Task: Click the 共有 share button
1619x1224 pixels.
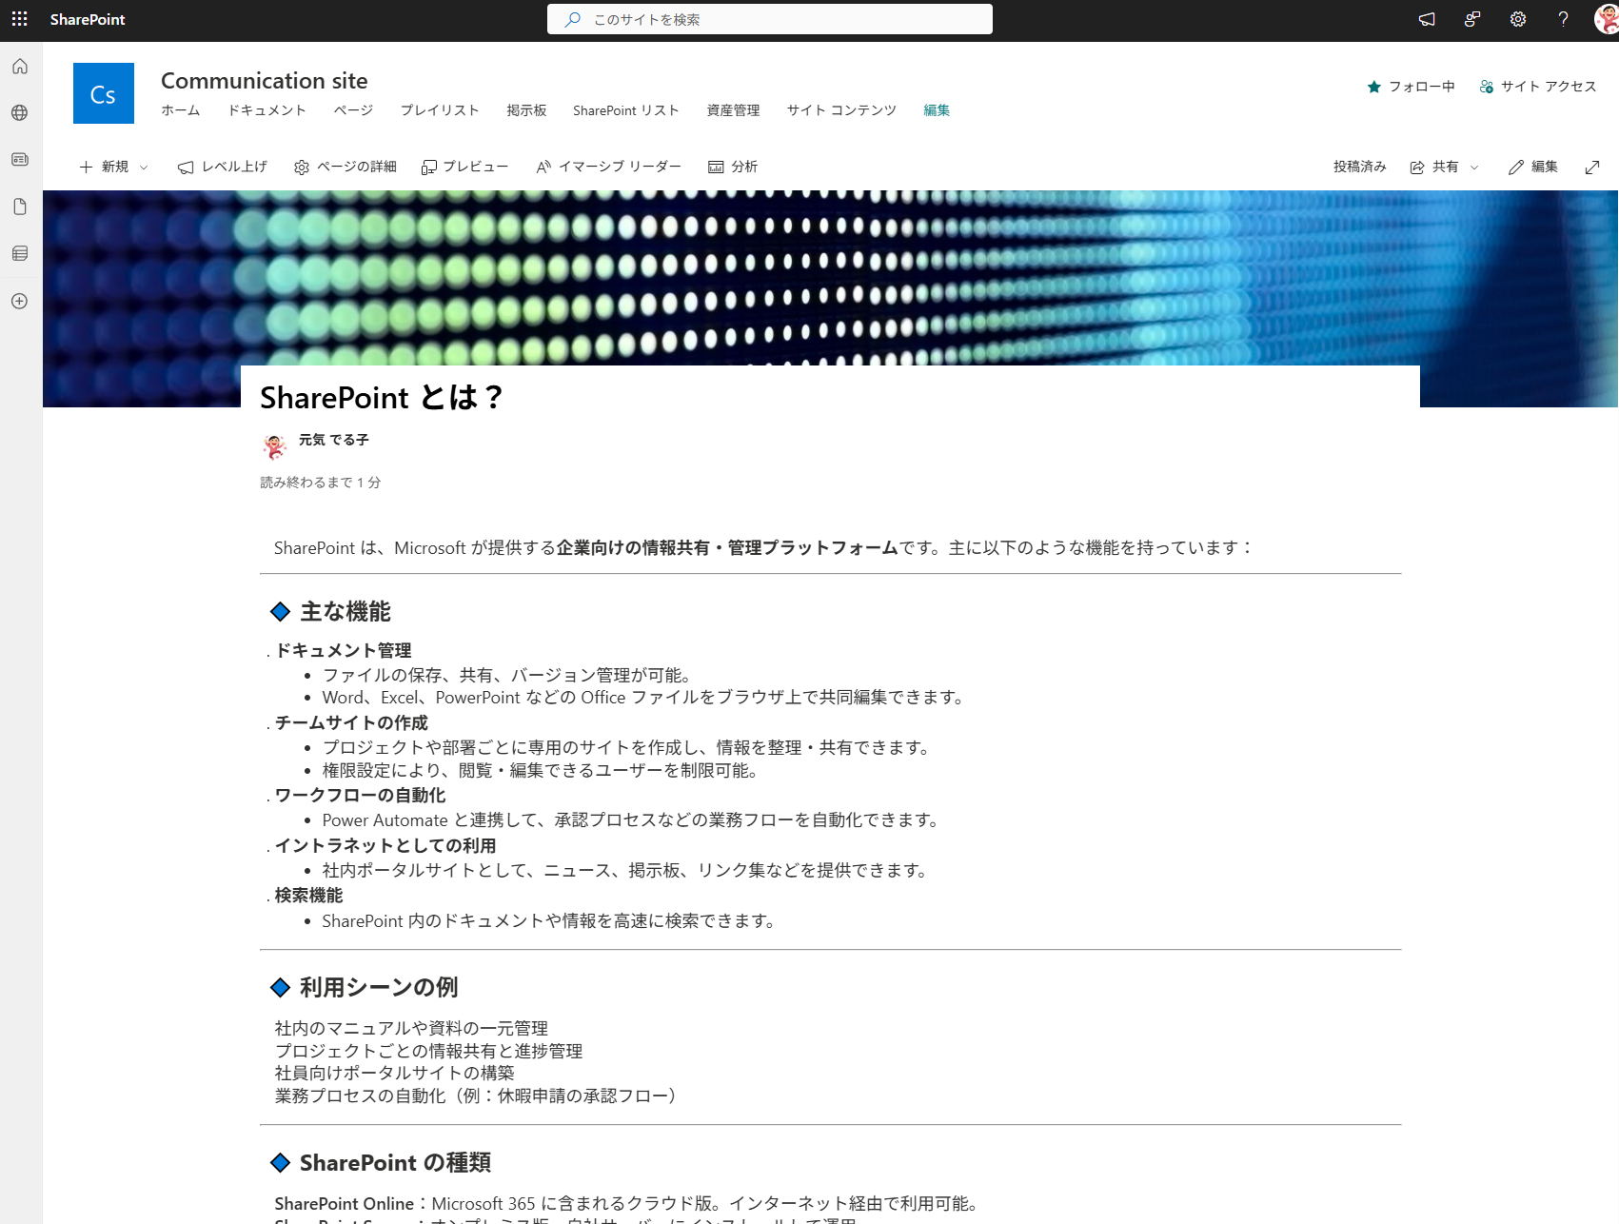Action: 1434,167
